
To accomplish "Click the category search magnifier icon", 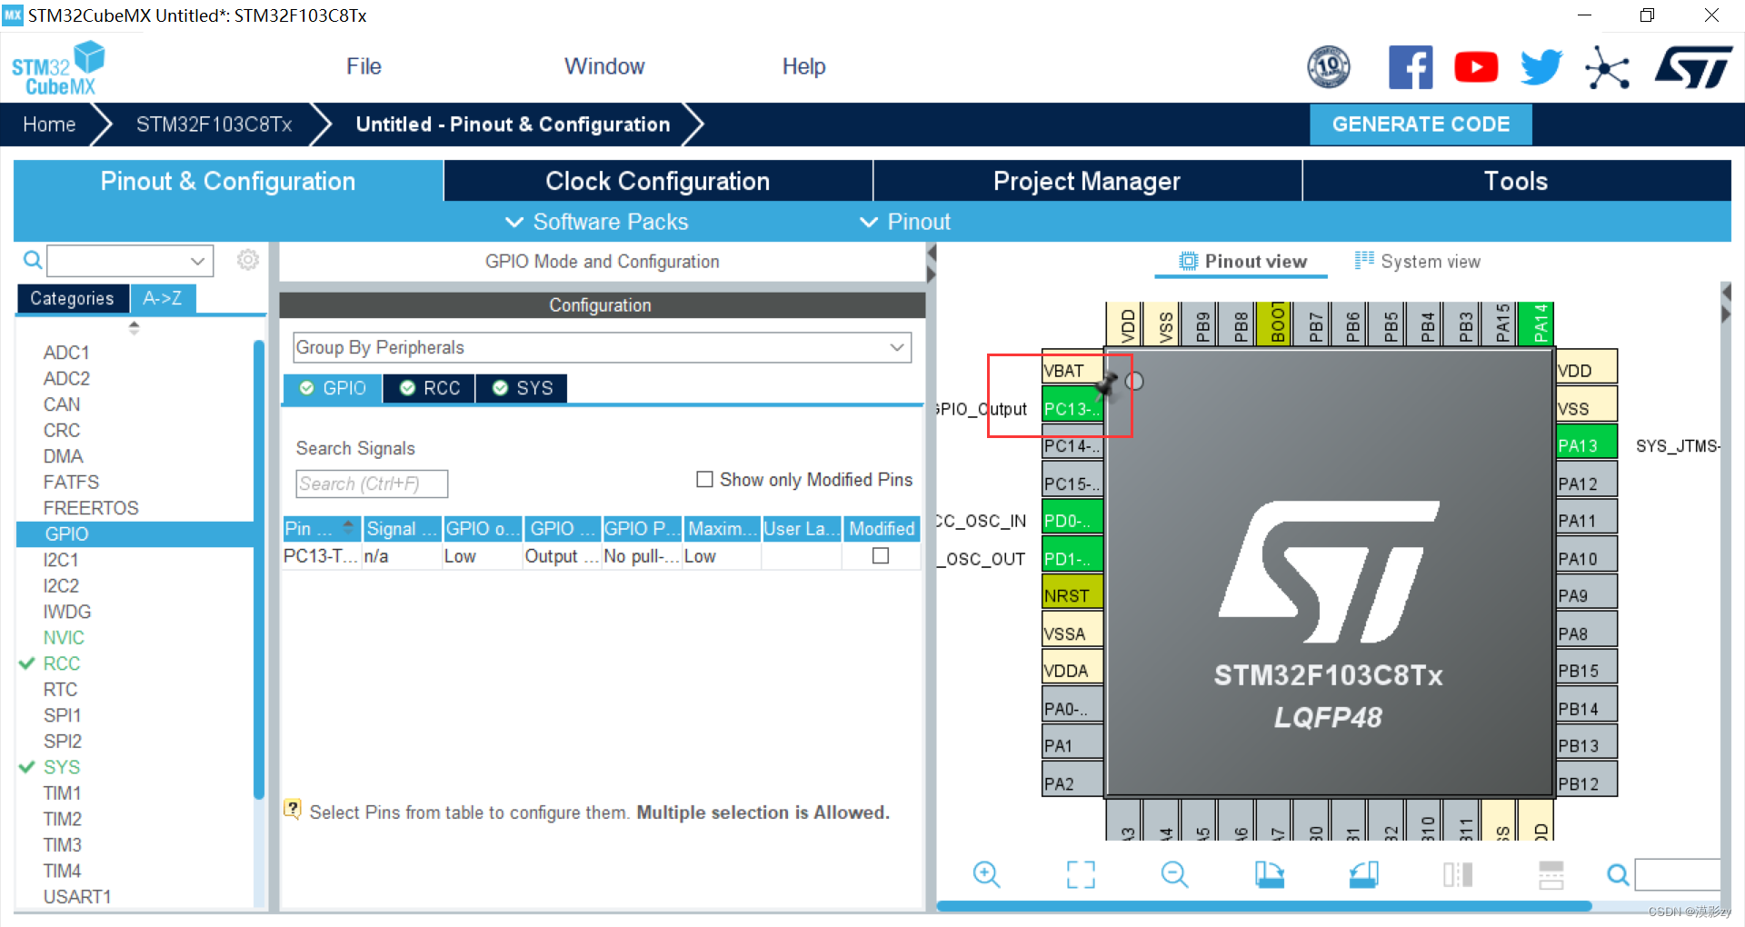I will (33, 261).
